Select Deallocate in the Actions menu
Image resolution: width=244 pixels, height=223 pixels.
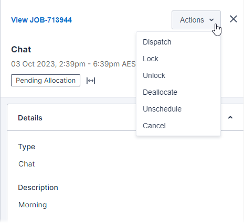click(178, 92)
